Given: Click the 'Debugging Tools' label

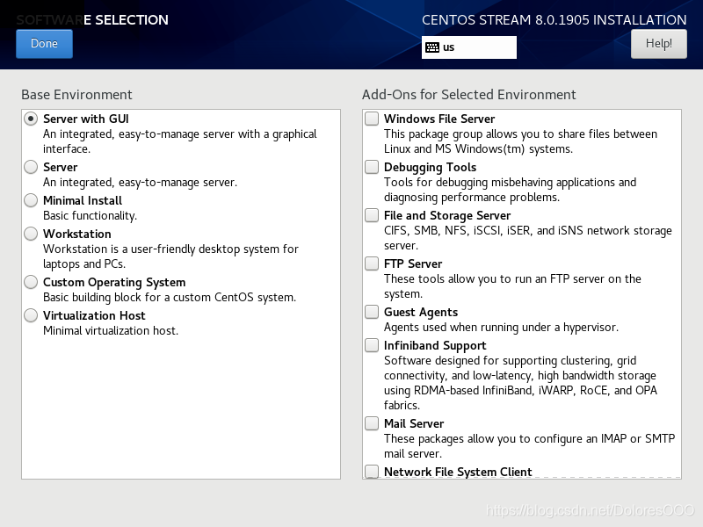Looking at the screenshot, I should coord(430,167).
